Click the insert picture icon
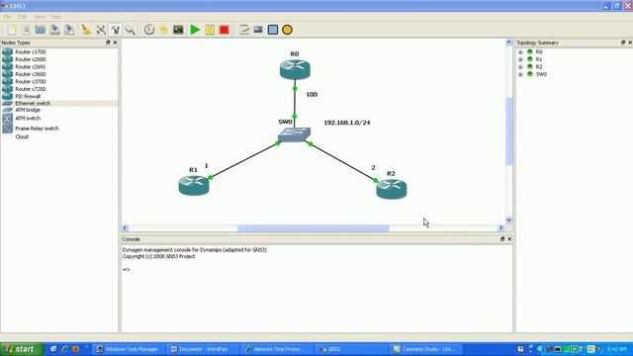The width and height of the screenshot is (633, 356). (x=258, y=30)
